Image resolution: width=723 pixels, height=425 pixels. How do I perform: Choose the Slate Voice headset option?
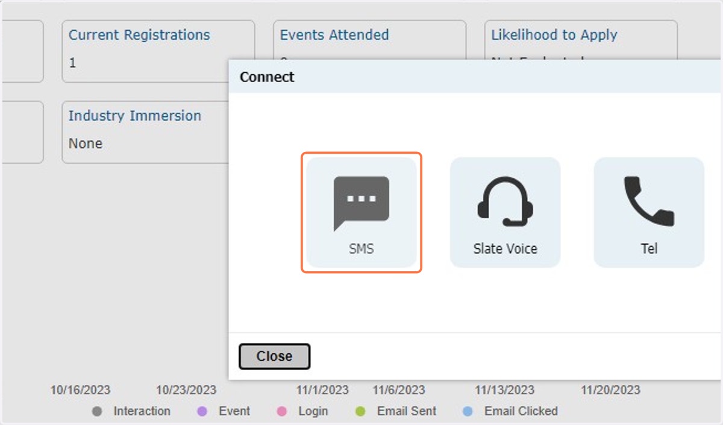point(505,212)
